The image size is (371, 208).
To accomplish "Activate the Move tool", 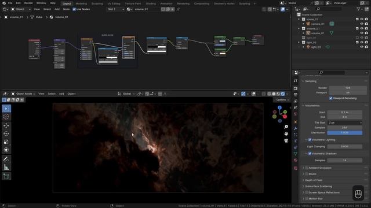I will coord(6,126).
